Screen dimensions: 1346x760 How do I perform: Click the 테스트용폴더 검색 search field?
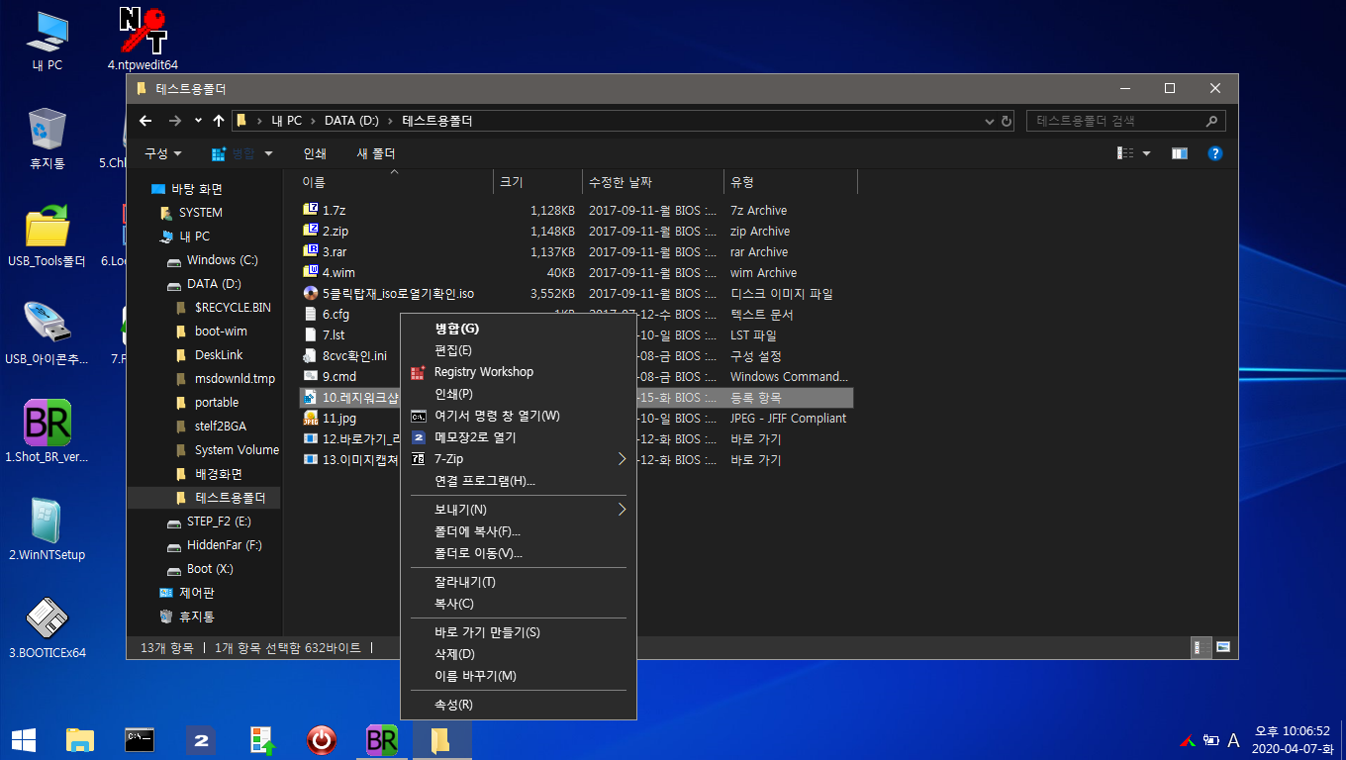click(1126, 121)
